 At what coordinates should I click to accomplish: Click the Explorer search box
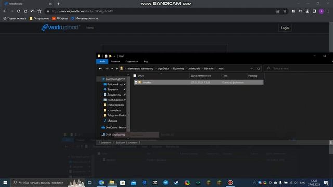click(298, 68)
